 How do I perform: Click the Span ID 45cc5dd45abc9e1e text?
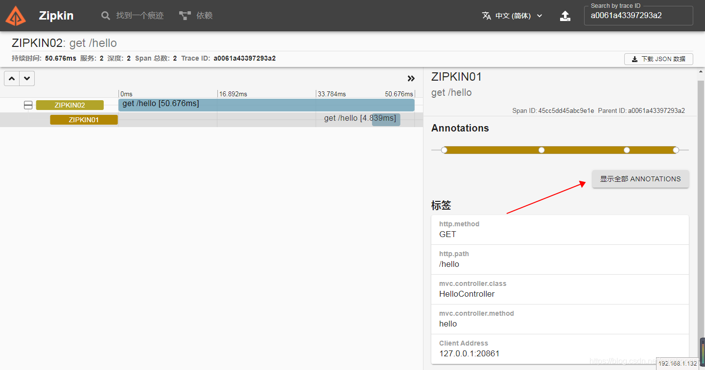(x=553, y=111)
